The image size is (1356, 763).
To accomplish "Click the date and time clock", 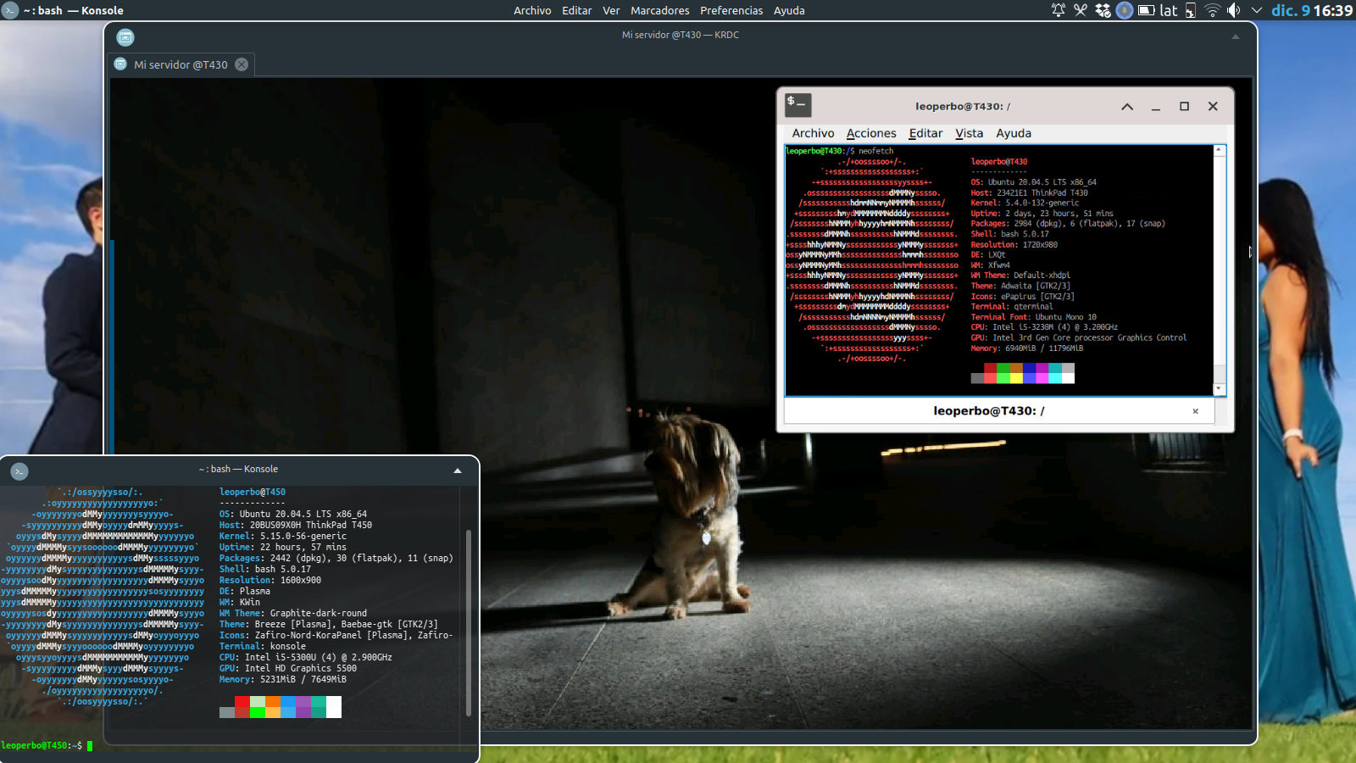I will (x=1311, y=10).
